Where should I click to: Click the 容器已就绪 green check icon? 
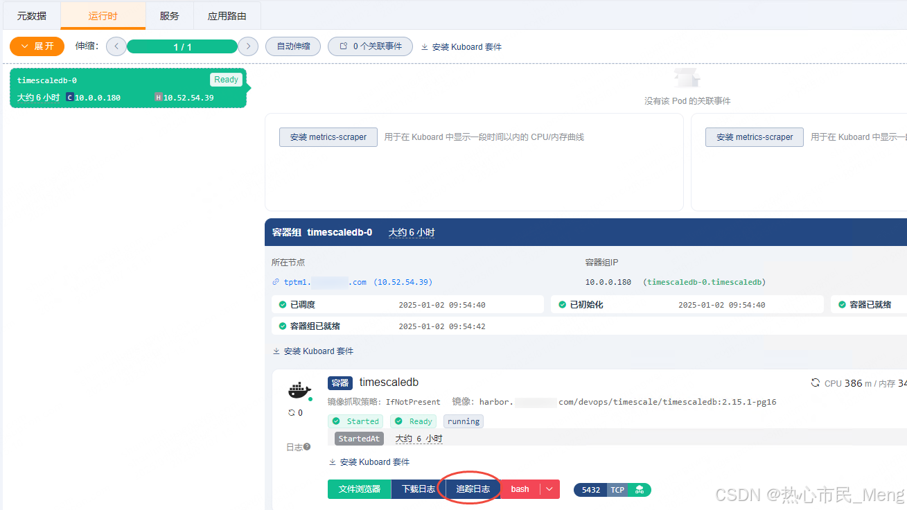842,305
